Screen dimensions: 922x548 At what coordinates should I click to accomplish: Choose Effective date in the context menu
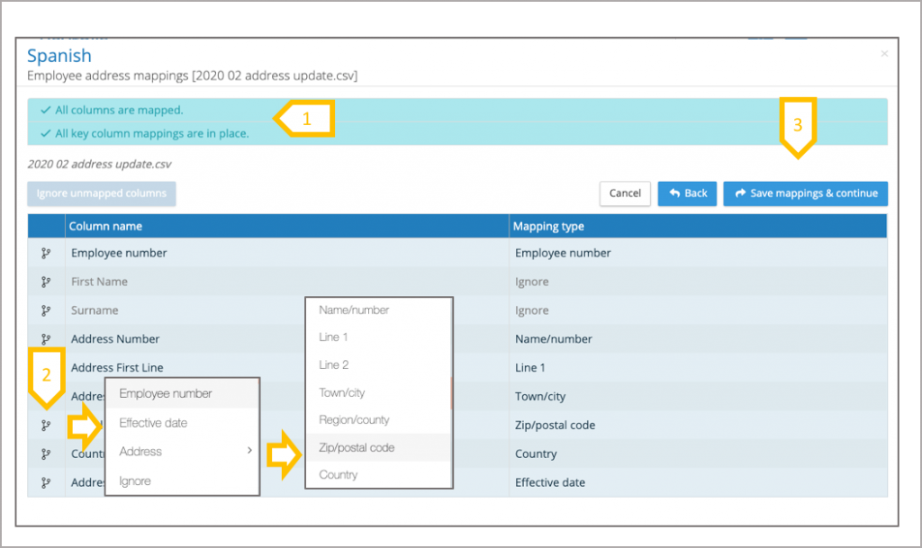tap(153, 423)
